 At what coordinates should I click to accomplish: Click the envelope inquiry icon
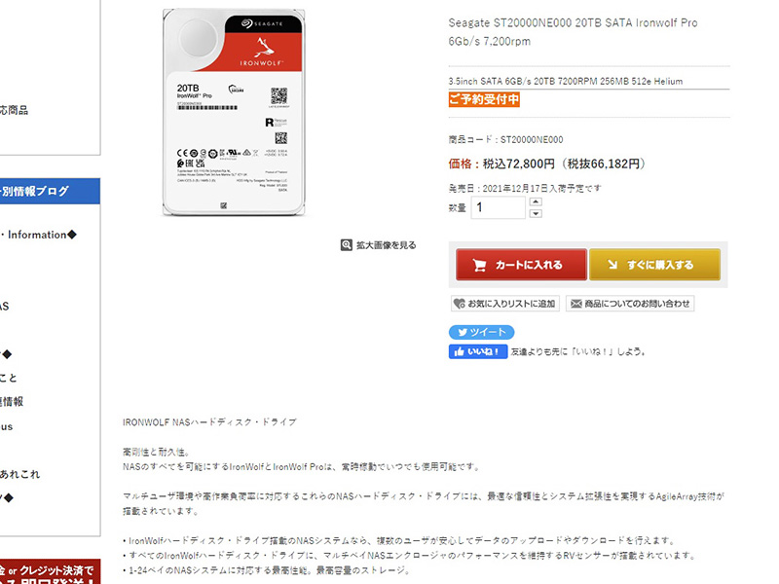pos(575,304)
